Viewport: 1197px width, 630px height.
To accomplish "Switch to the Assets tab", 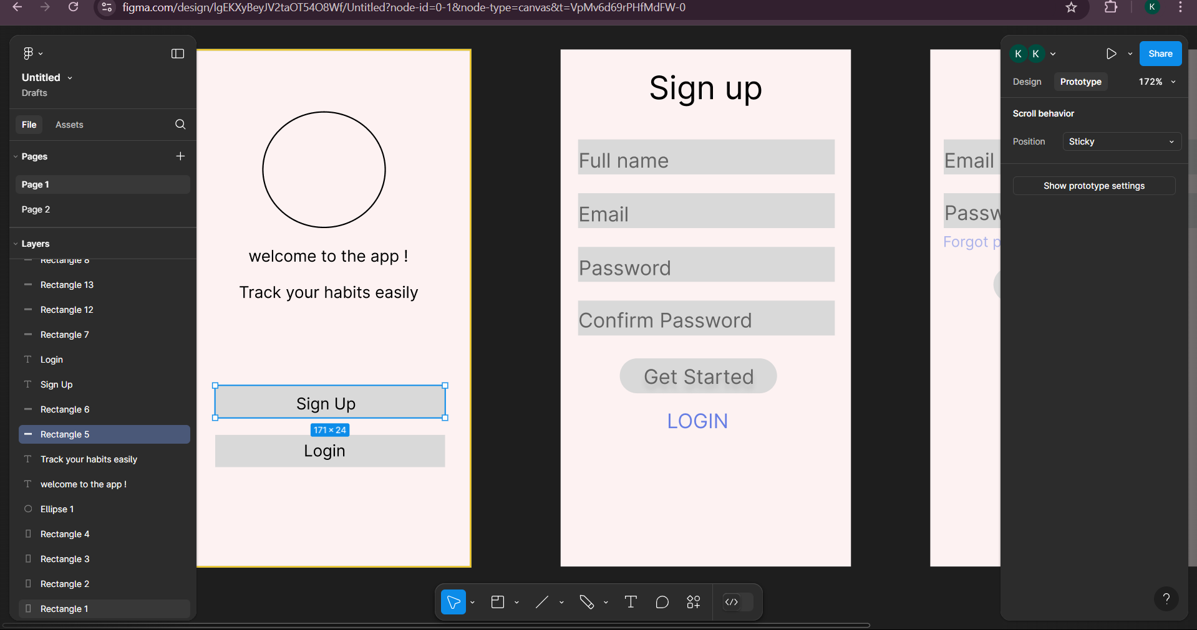I will pyautogui.click(x=69, y=125).
